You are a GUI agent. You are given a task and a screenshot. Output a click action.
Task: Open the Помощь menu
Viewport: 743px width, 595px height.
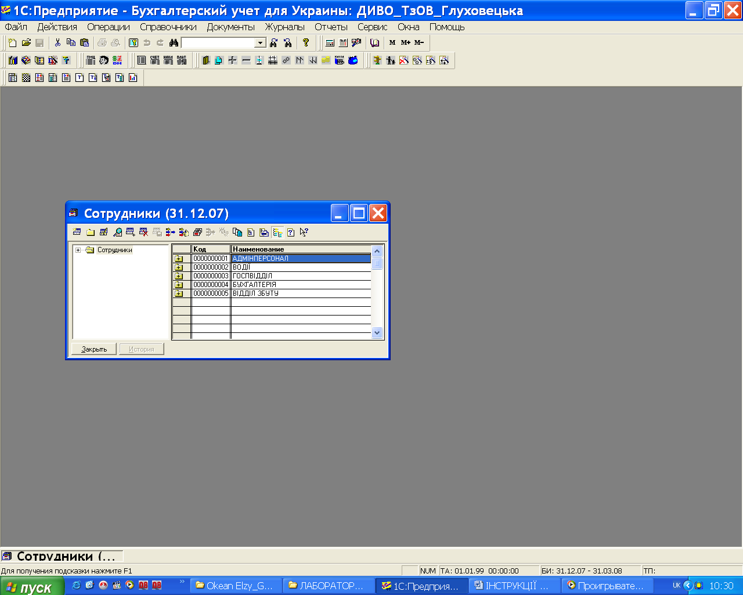coord(447,27)
